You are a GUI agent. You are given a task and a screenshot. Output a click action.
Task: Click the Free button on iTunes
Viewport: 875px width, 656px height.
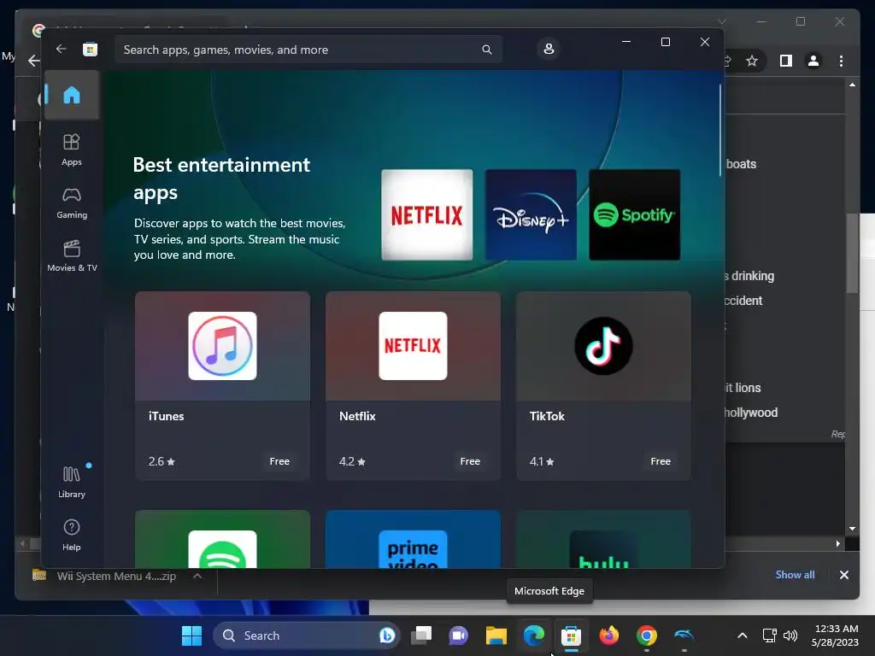(x=279, y=461)
